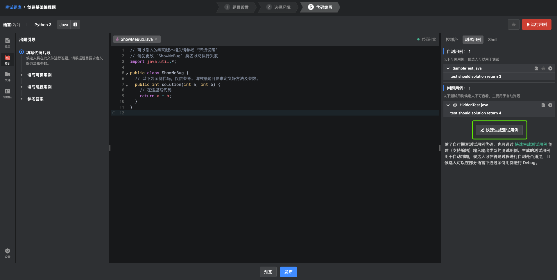Place cursor on the 'return a + b;' line
The width and height of the screenshot is (557, 280).
pos(155,96)
